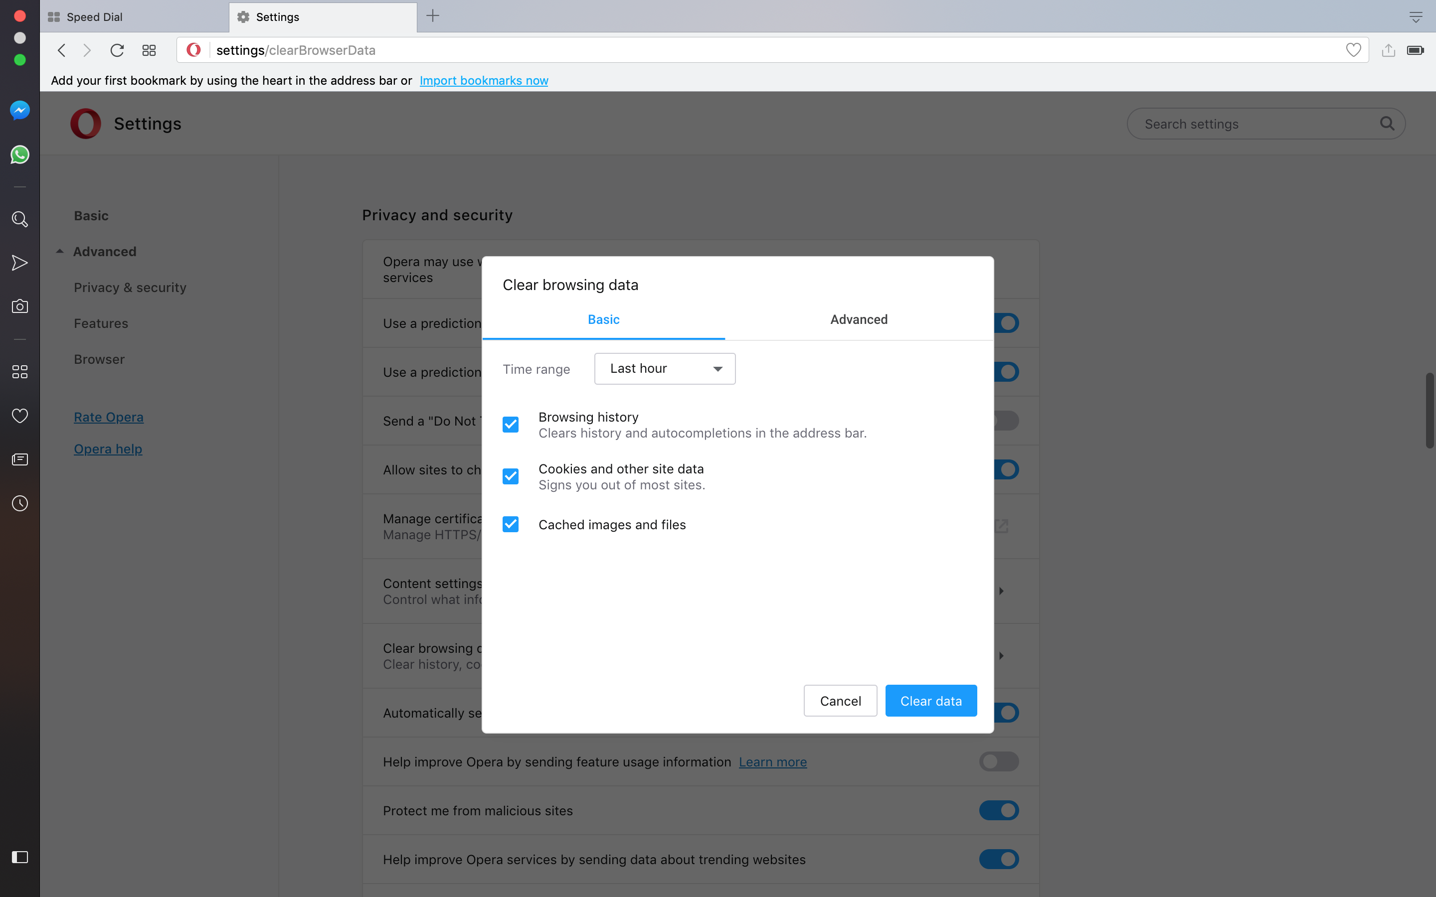Uncheck Cookies and other site data
This screenshot has height=897, width=1436.
(510, 476)
